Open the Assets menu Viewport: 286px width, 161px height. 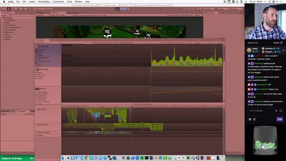tap(32, 2)
